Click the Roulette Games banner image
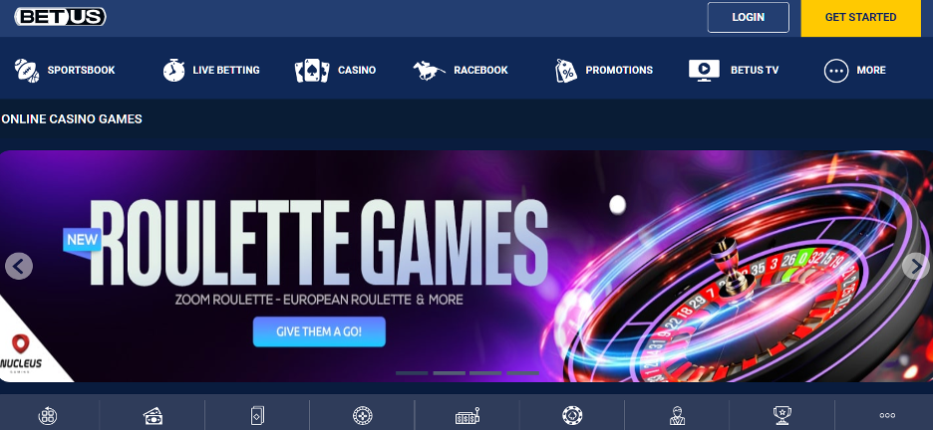 466,266
